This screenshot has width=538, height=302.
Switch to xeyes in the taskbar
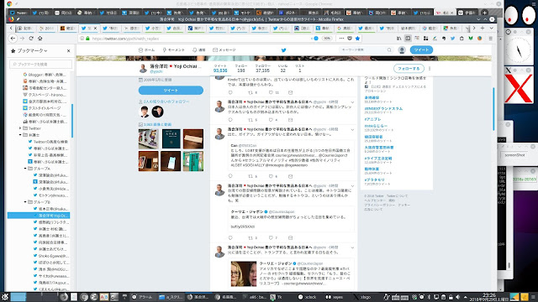tap(335, 297)
